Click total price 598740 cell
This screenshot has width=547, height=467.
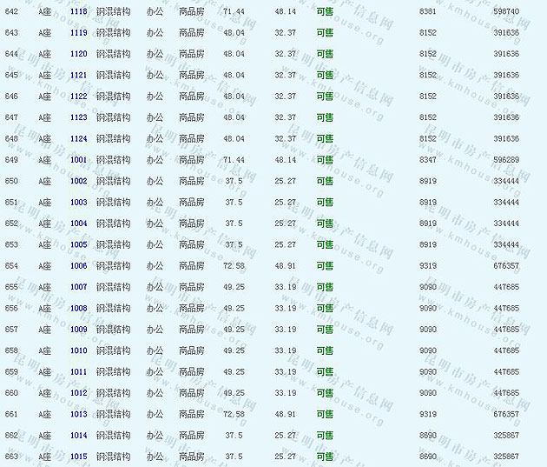506,11
